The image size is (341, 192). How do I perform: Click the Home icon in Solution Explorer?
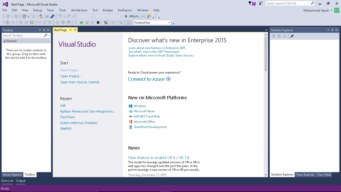[x=285, y=36]
